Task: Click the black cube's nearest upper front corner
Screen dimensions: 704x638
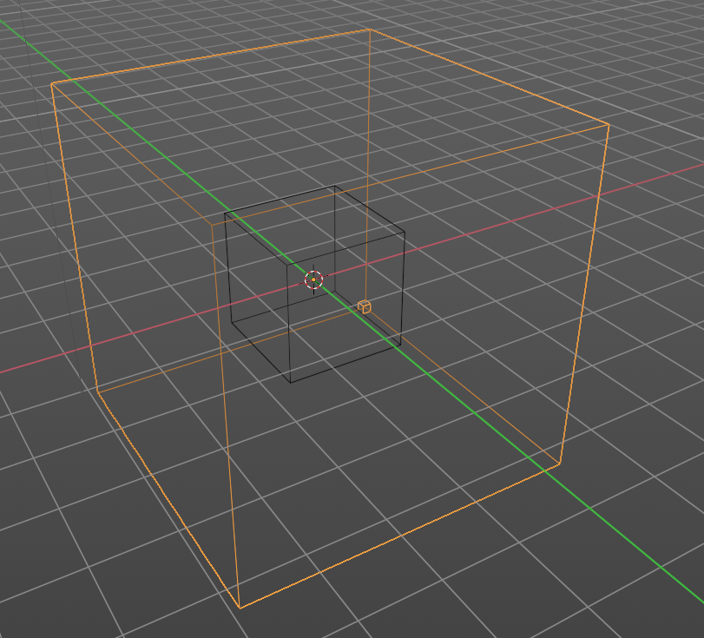Action: click(287, 265)
